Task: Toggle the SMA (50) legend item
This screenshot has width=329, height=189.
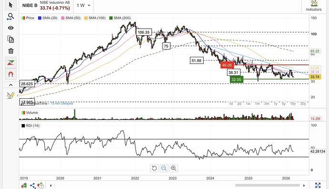Action: point(71,18)
